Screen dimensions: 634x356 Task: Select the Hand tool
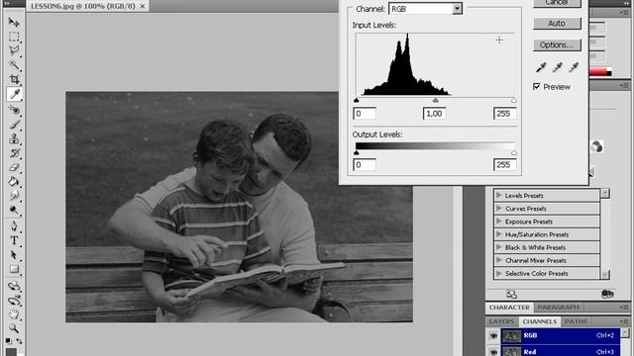pyautogui.click(x=14, y=314)
